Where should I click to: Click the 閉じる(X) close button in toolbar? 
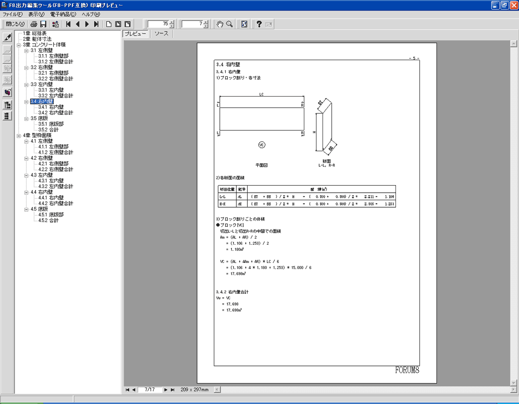[x=15, y=24]
